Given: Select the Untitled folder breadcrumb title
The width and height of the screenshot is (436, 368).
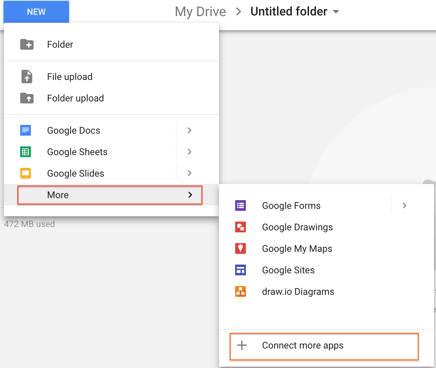Looking at the screenshot, I should 289,11.
